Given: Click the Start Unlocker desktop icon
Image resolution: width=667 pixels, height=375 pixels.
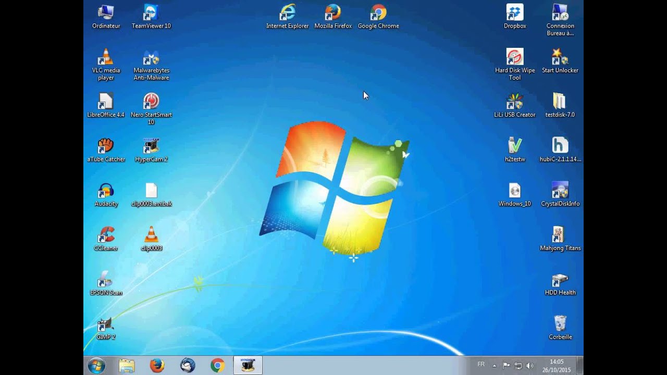Looking at the screenshot, I should pos(560,61).
